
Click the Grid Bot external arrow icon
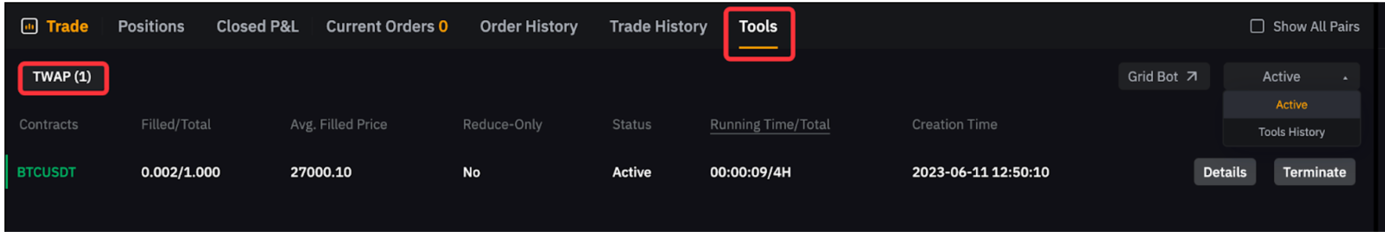(1191, 76)
